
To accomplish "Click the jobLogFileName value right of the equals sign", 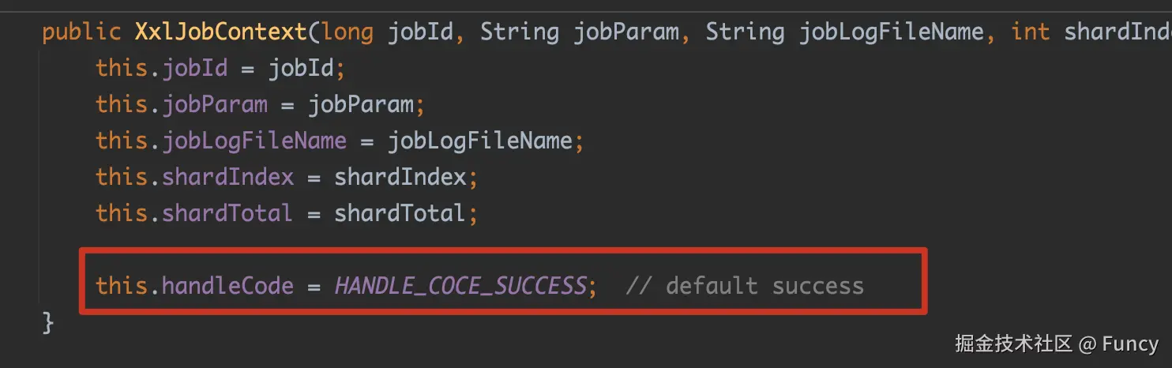I will [479, 141].
